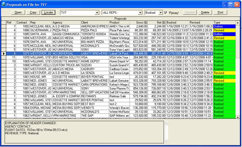Click the Delete button

(x=205, y=13)
